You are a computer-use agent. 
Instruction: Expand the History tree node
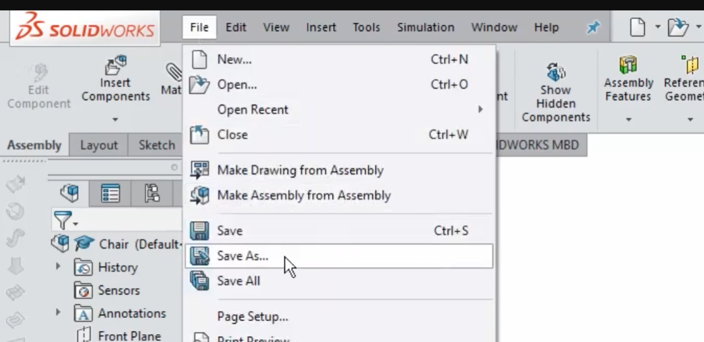coord(58,266)
